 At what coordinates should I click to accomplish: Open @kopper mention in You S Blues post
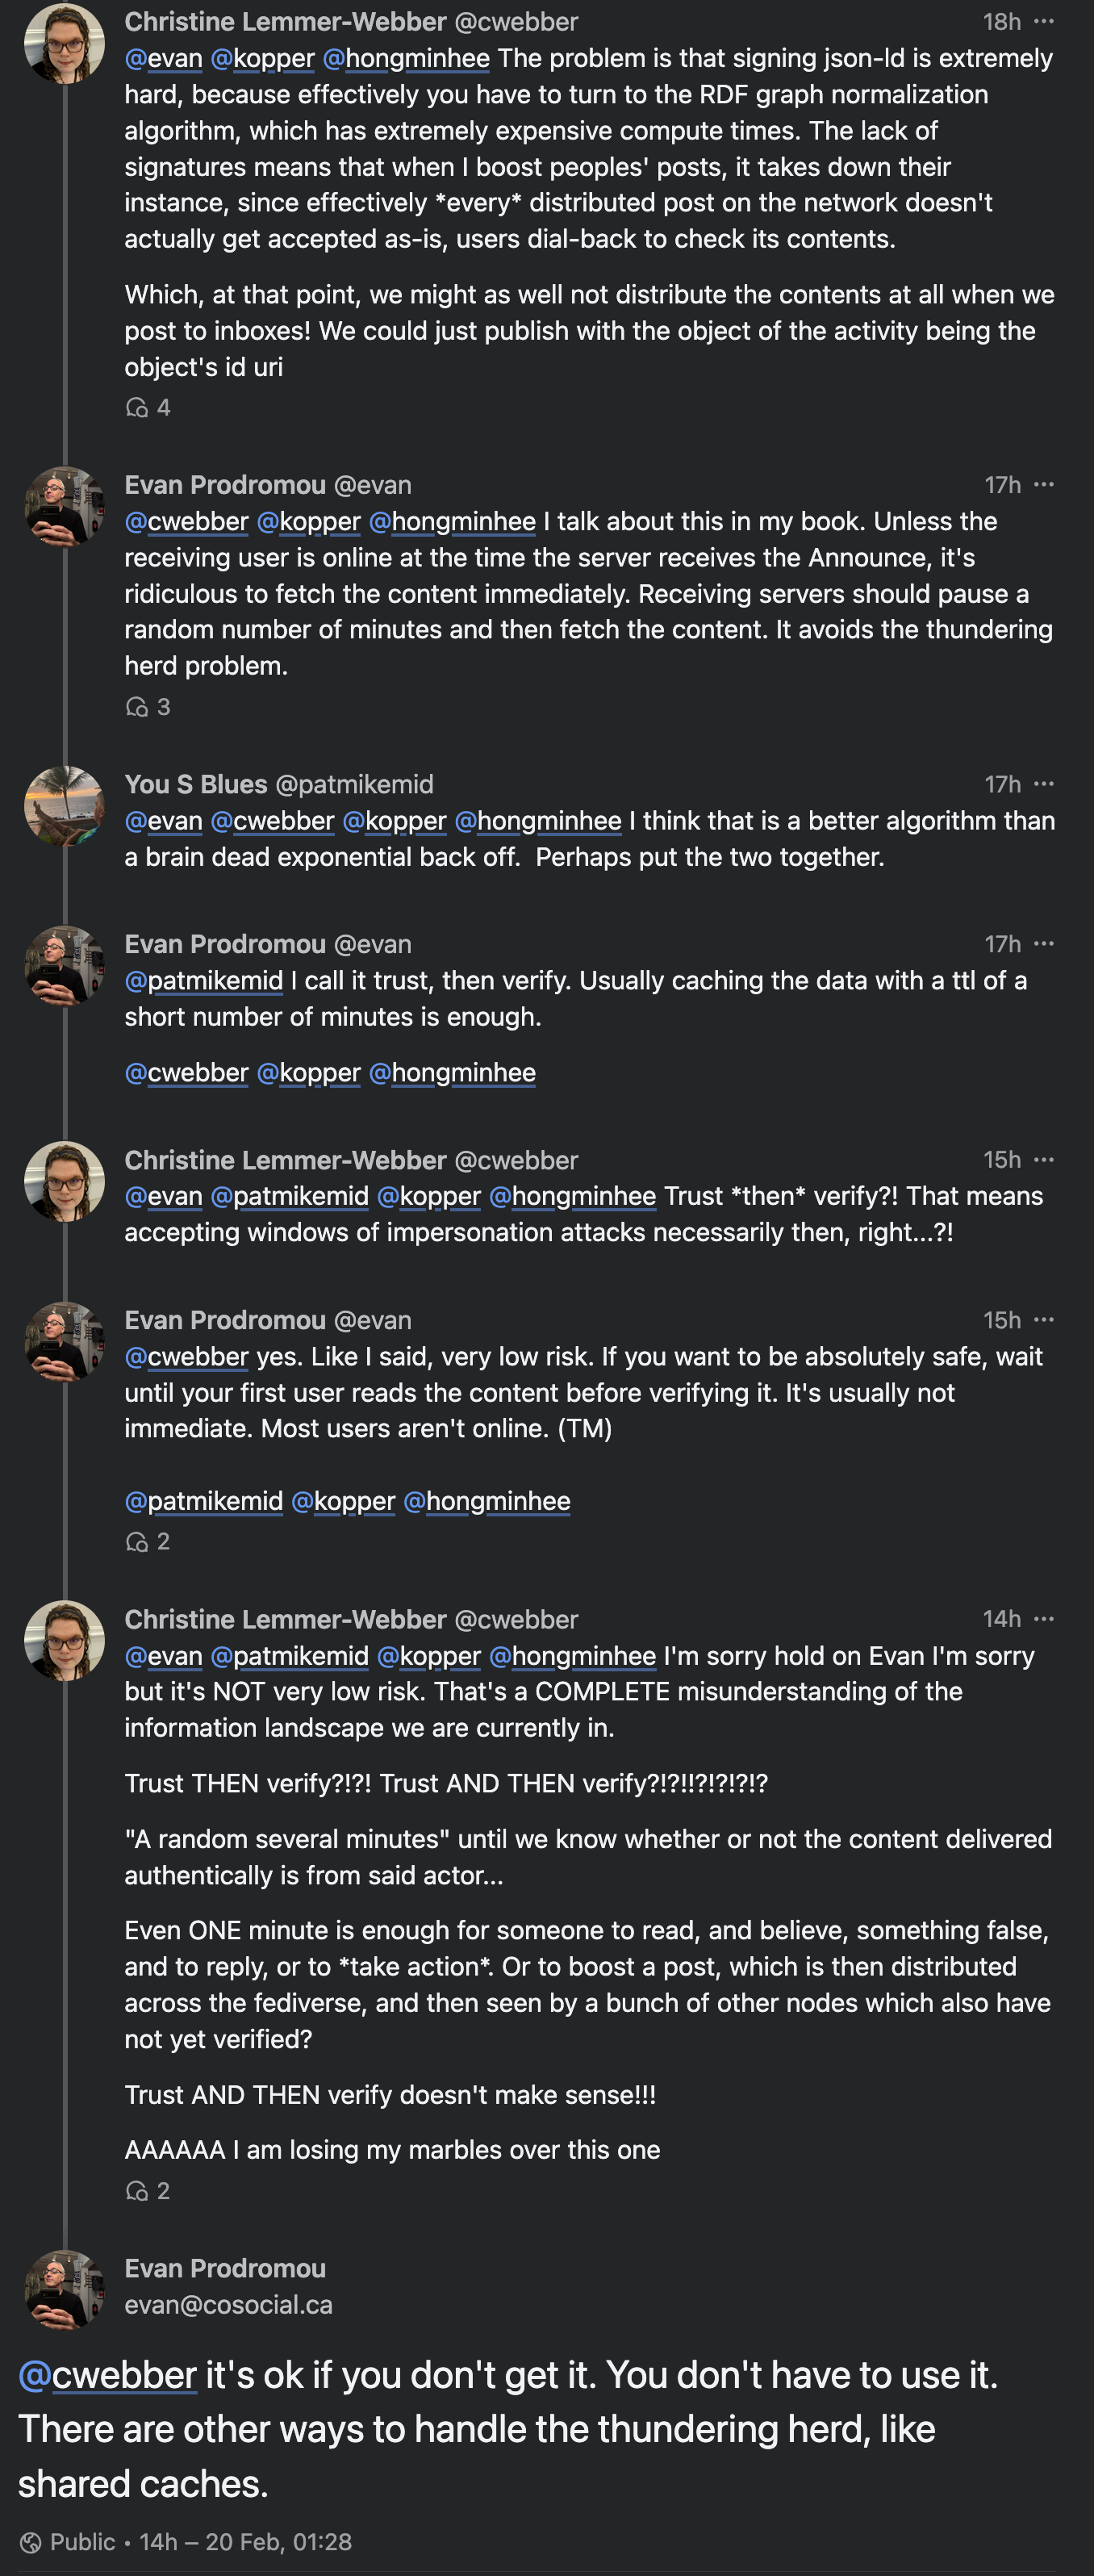pyautogui.click(x=394, y=821)
